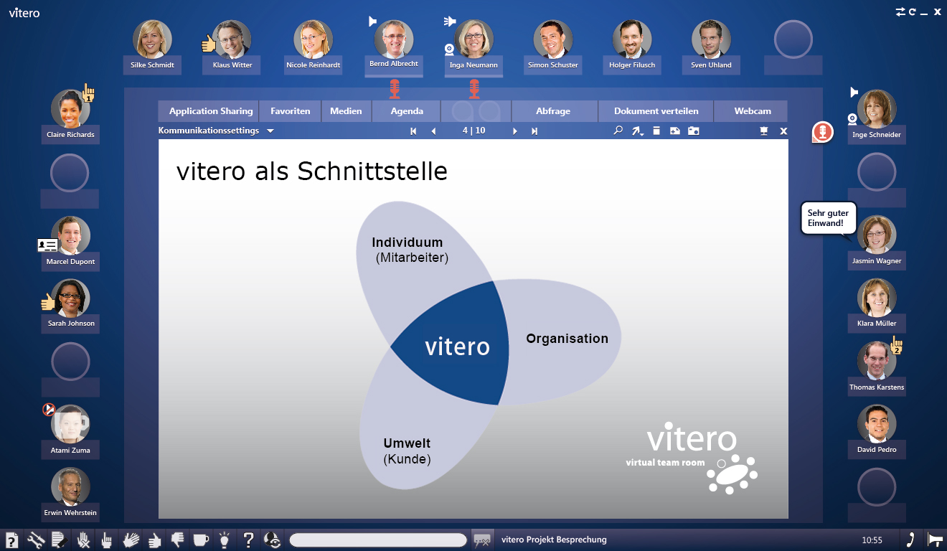Click the speech bubble send icon
This screenshot has width=947, height=551.
click(482, 540)
